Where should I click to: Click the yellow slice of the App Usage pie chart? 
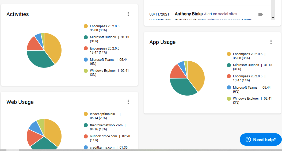196,76
